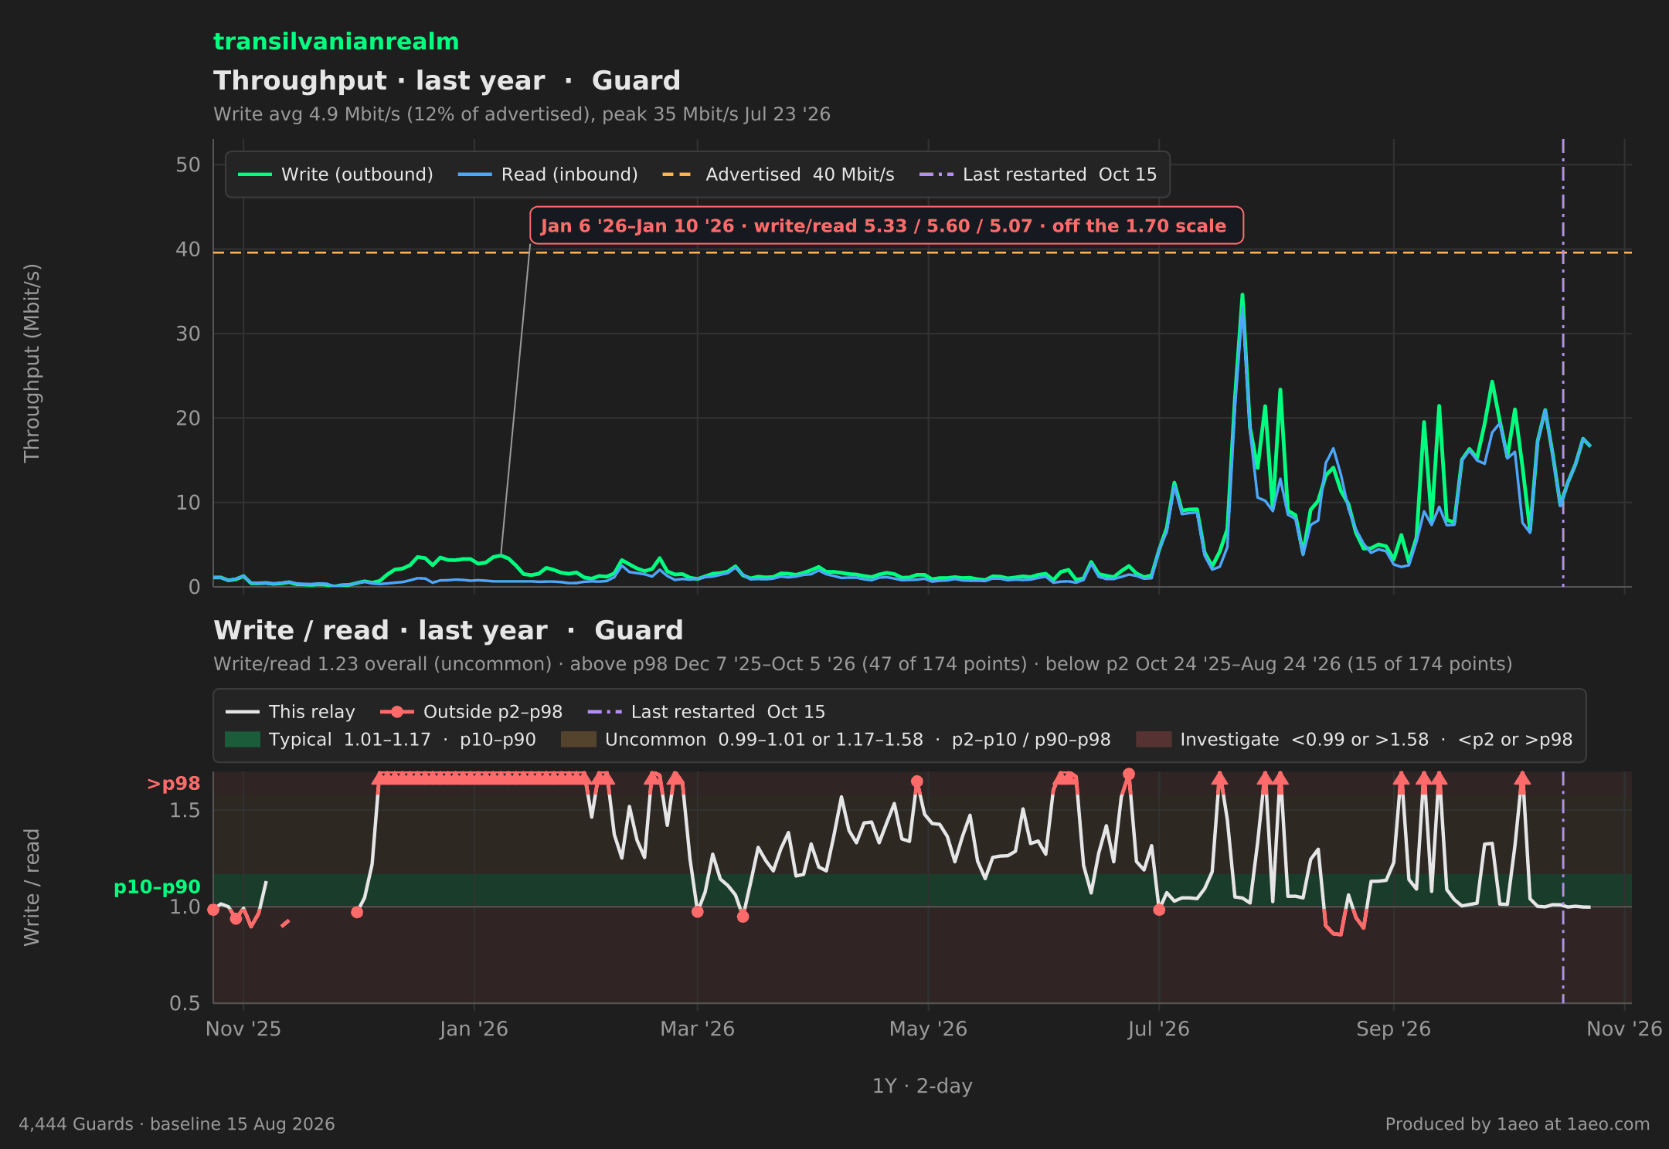Screen dimensions: 1669x1149
Task: Click the brown Uncommon legend swatch
Action: coord(579,740)
